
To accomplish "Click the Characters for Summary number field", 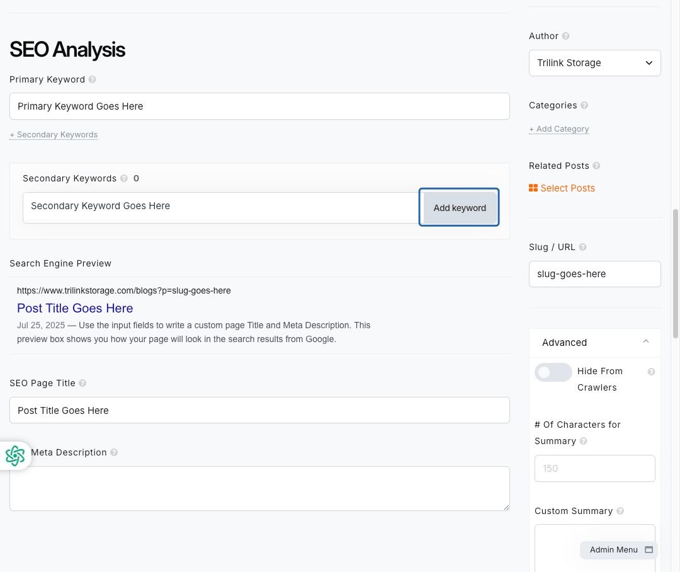I will (594, 468).
